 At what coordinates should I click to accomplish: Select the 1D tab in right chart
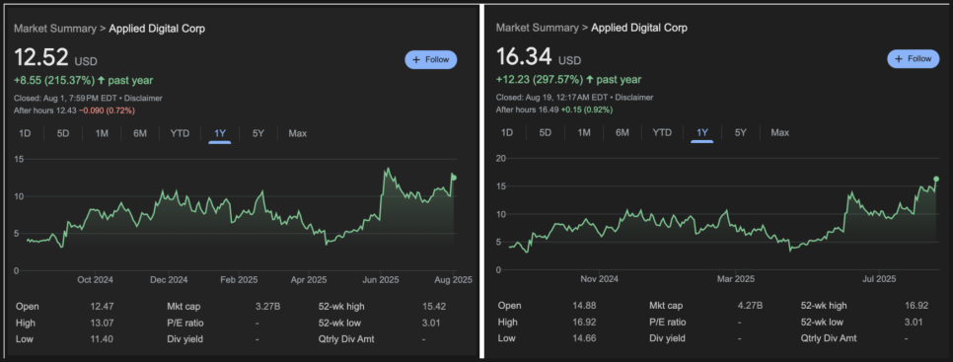coord(507,132)
